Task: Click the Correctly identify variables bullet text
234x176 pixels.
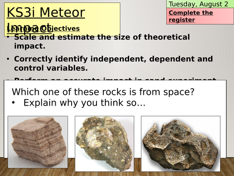Action: tap(113, 63)
